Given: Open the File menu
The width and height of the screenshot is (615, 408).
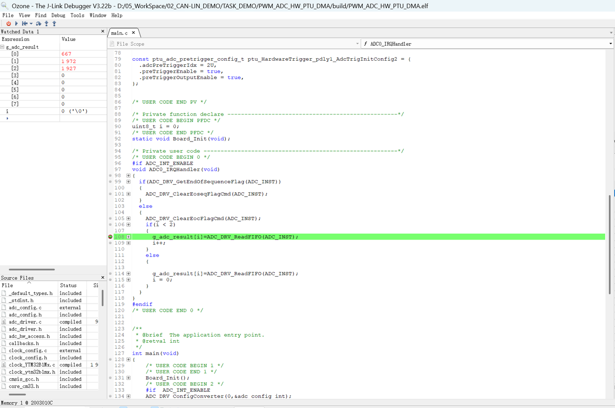Looking at the screenshot, I should tap(8, 15).
